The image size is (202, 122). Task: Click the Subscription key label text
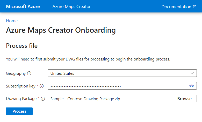point(20,86)
